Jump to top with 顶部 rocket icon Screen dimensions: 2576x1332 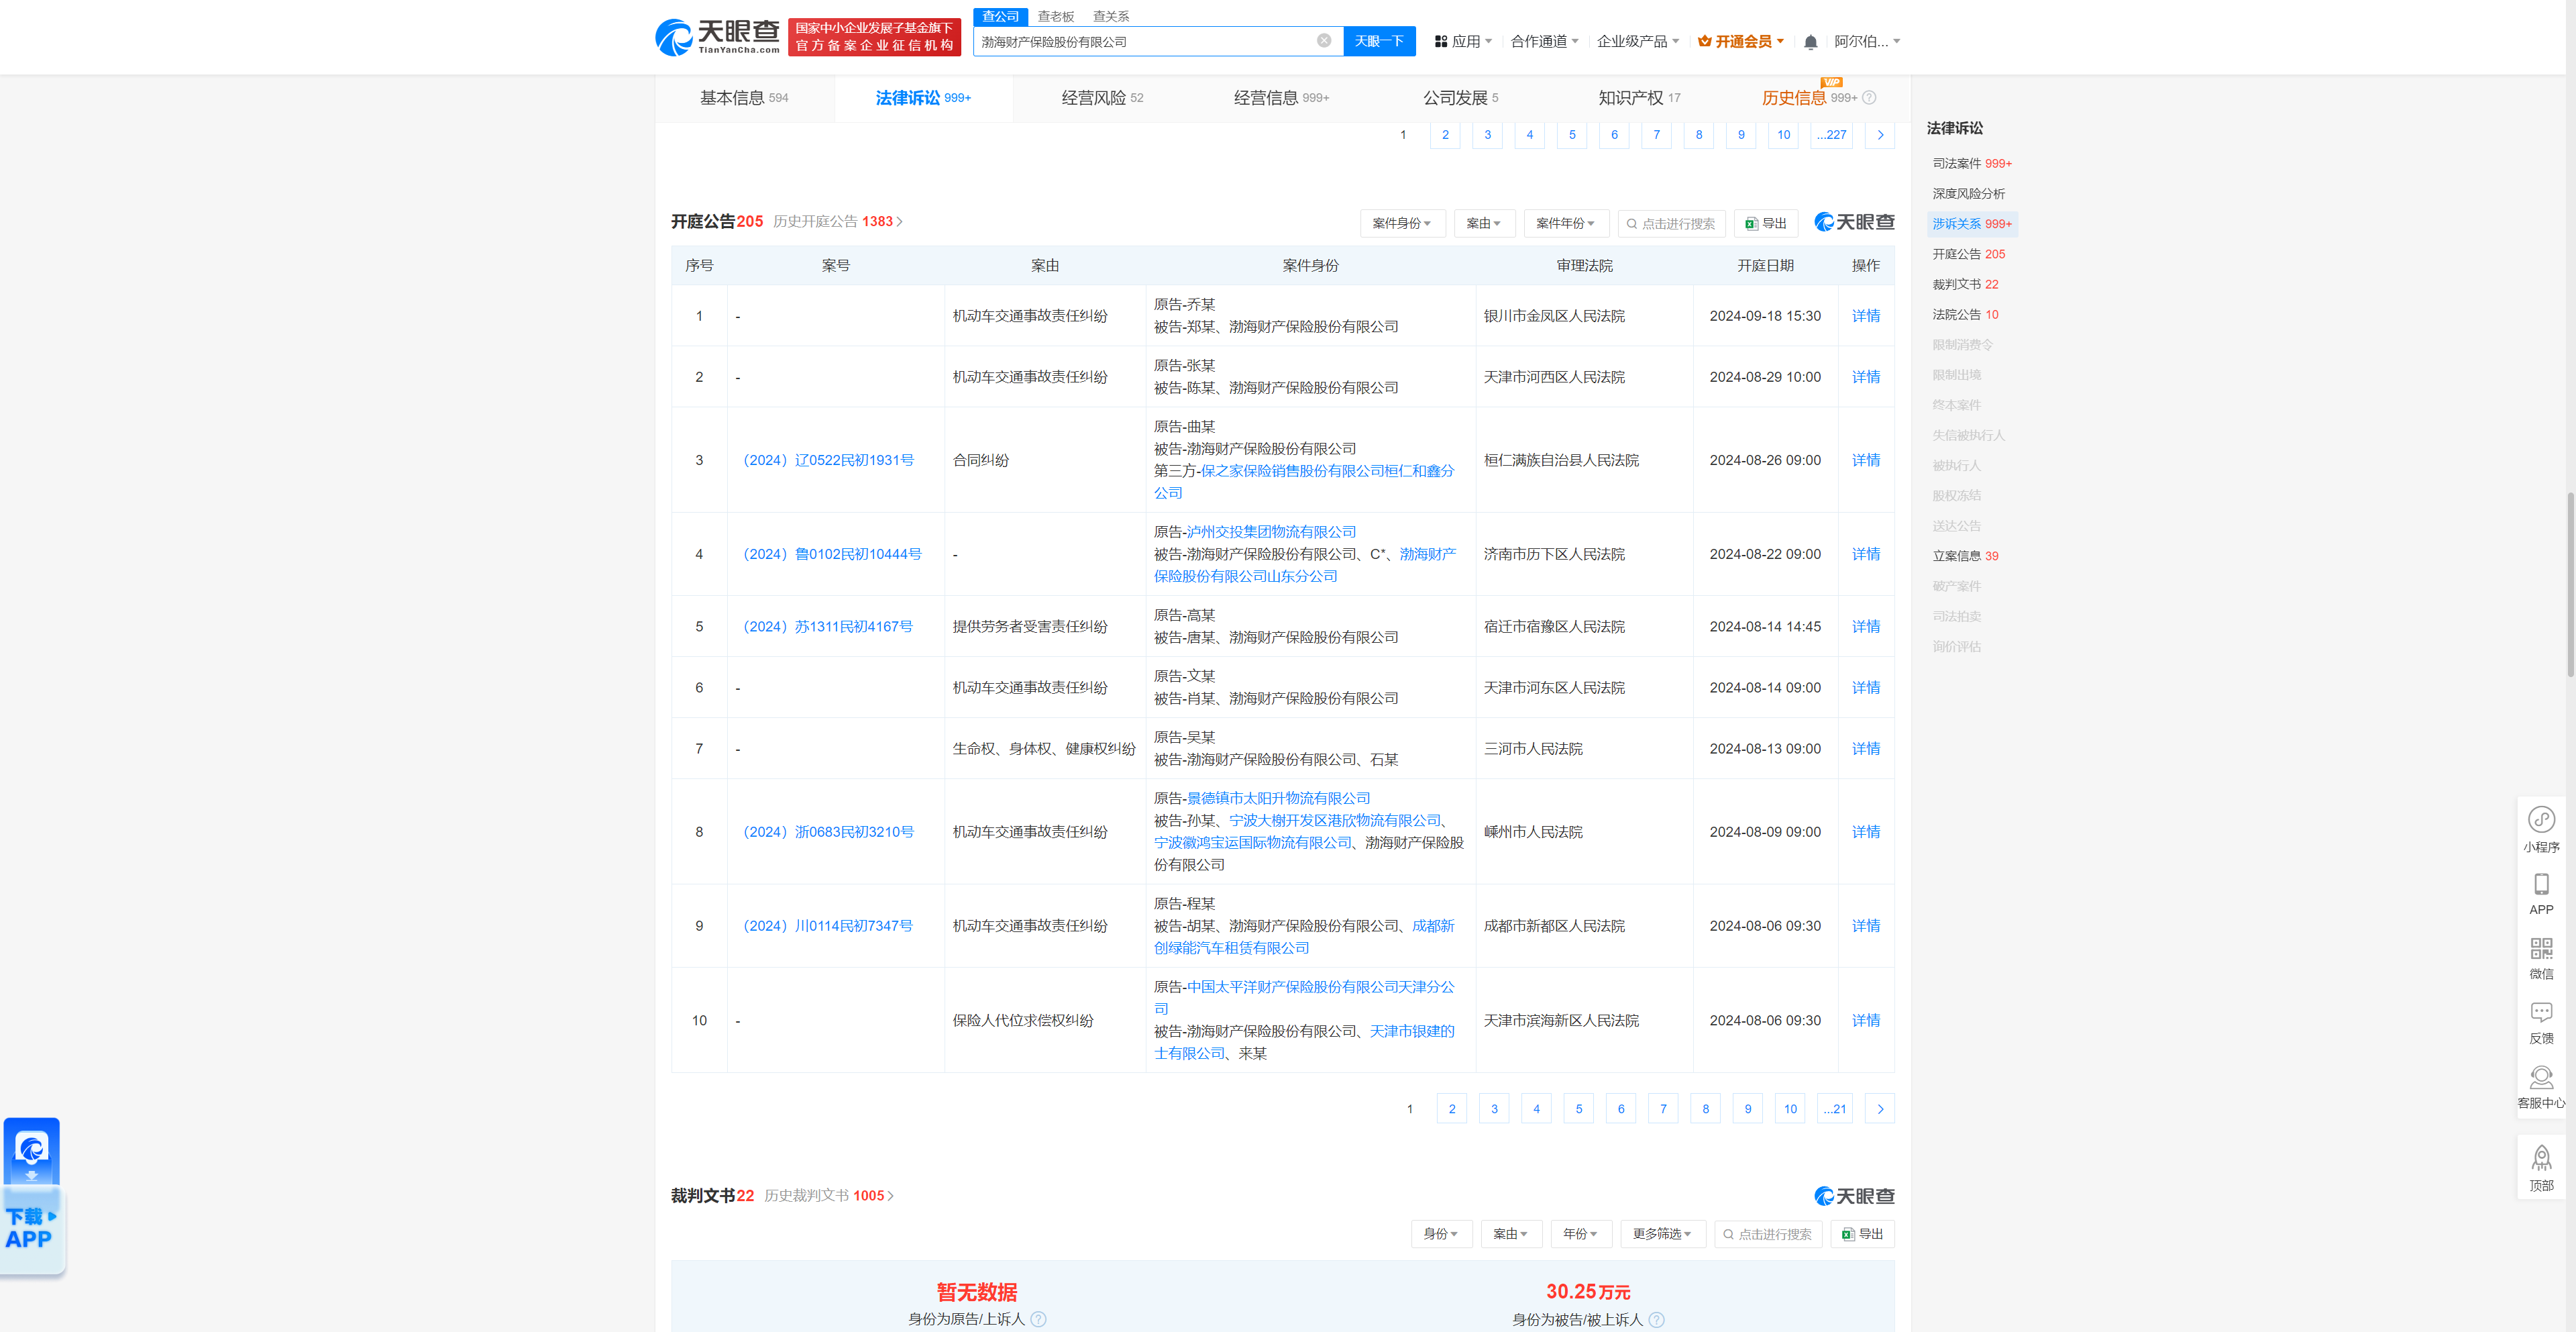pos(2541,1168)
